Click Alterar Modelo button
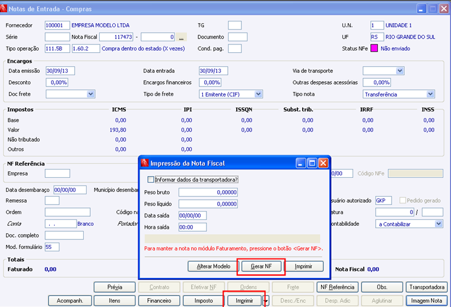The image size is (451, 307). click(x=214, y=266)
